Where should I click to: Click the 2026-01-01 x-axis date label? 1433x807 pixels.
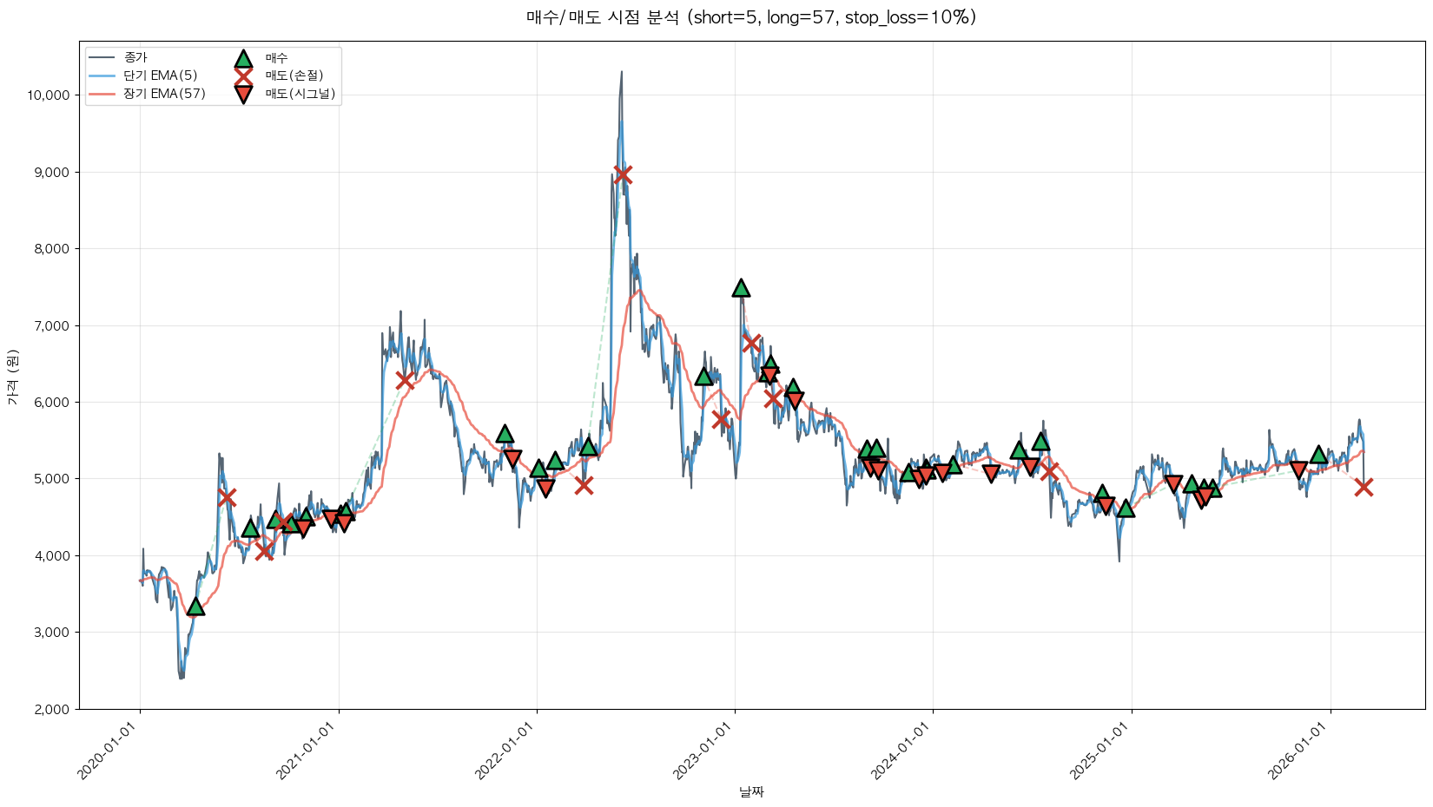[x=1300, y=751]
